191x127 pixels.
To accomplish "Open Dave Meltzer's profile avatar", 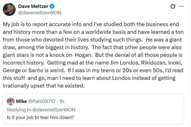I will (9, 9).
